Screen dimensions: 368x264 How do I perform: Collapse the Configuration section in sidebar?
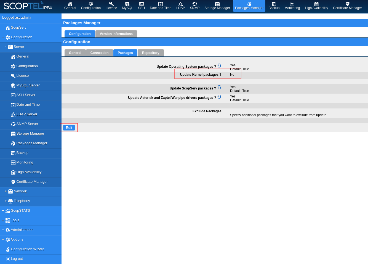[x=3, y=37]
